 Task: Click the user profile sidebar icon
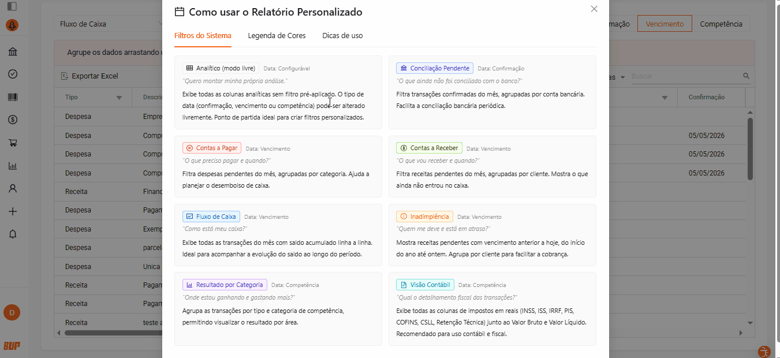(13, 188)
